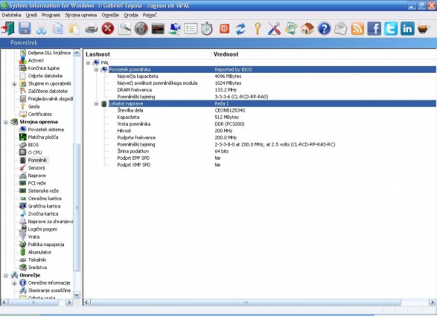437x316 pixels.
Task: Click the red stop X toolbar icon
Action: tap(108, 29)
